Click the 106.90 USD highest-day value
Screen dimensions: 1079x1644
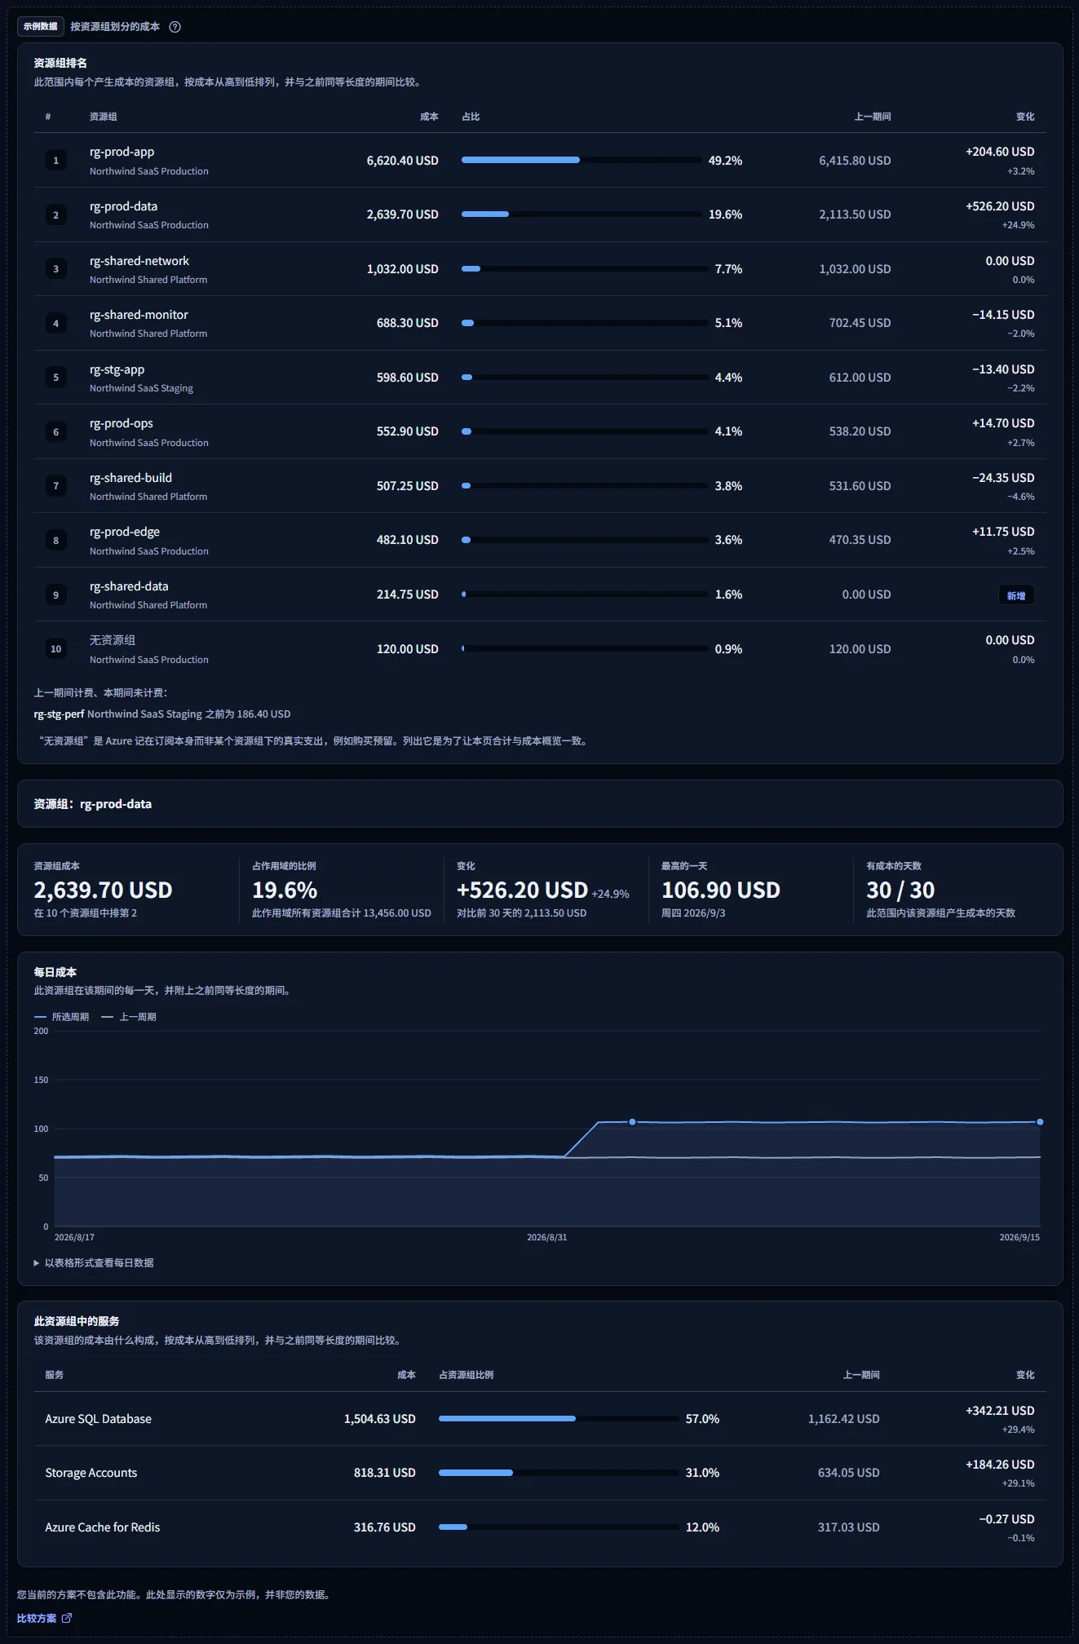click(721, 890)
